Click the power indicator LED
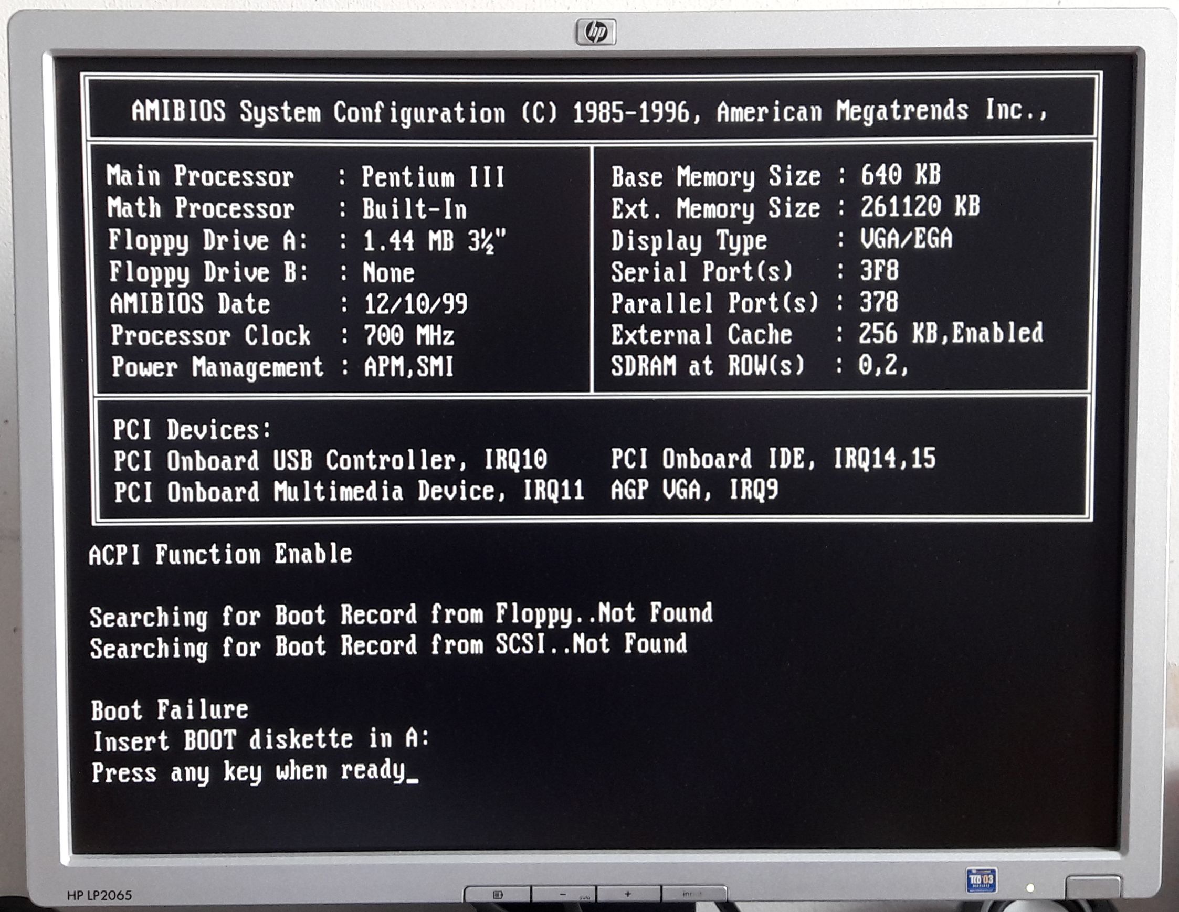Screen dimensions: 1179x912 (1030, 888)
